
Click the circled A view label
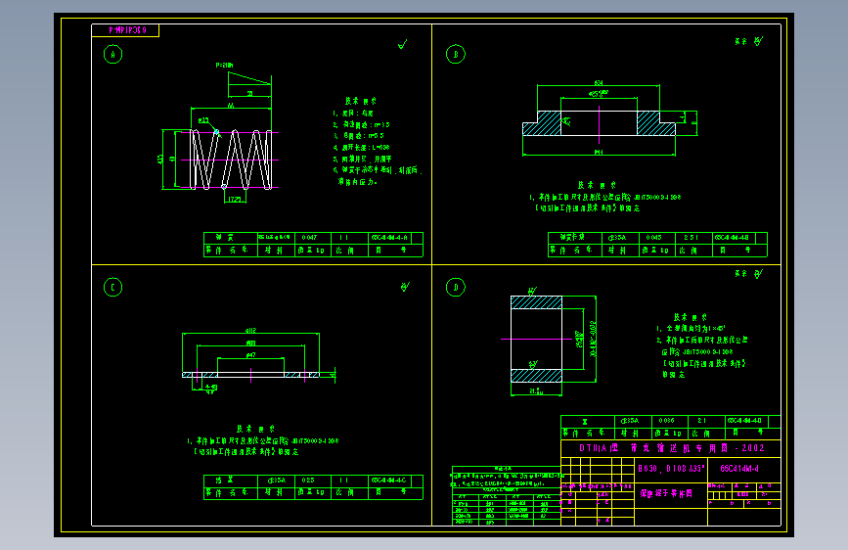pos(112,54)
